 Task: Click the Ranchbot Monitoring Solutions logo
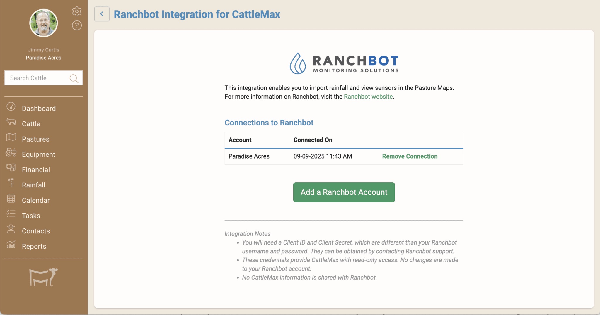[344, 63]
